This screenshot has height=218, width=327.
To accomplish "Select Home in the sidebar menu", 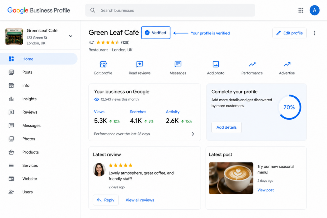I will point(39,59).
